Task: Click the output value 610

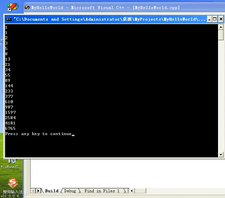Action: tap(9, 102)
